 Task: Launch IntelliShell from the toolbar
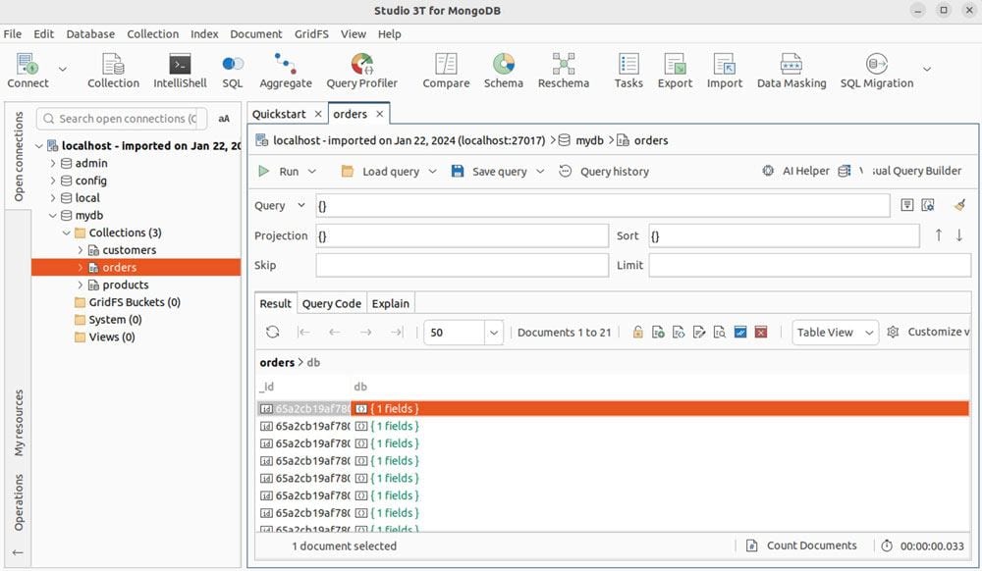[180, 71]
